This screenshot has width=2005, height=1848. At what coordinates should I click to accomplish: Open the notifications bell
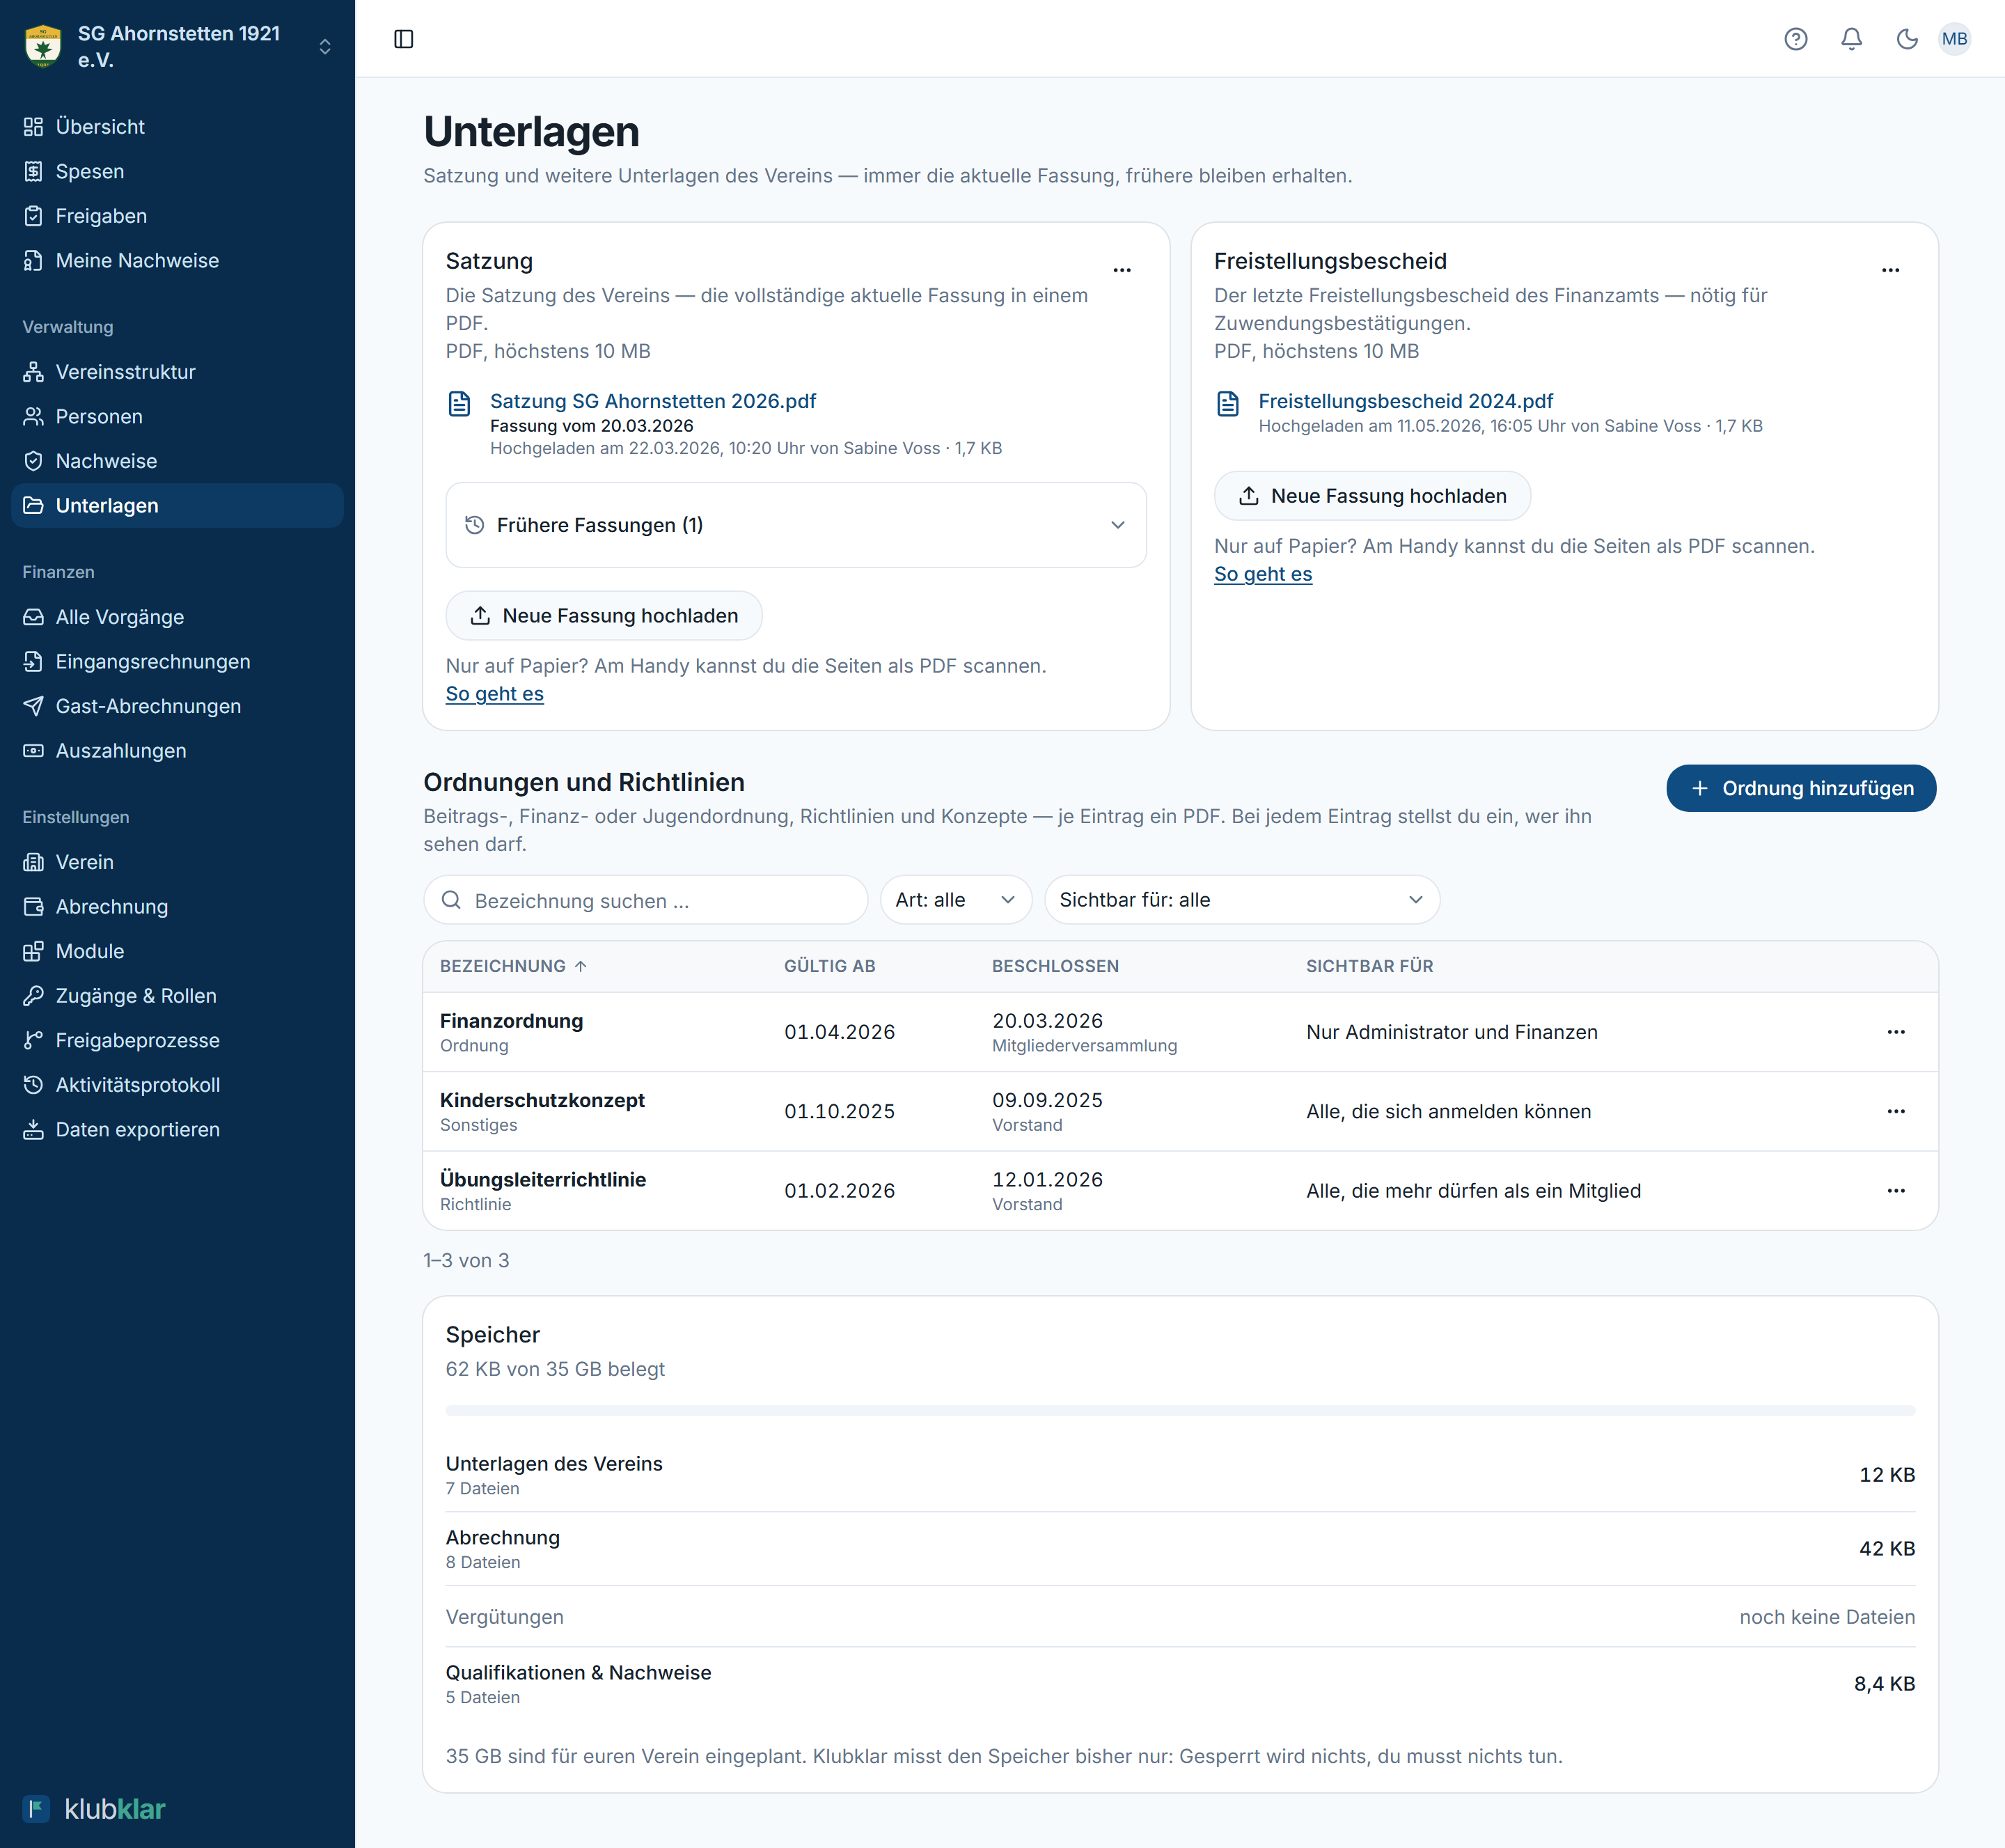(1852, 39)
